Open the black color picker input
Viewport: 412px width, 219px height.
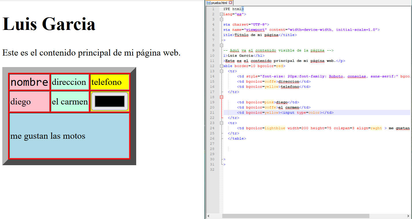pyautogui.click(x=109, y=101)
